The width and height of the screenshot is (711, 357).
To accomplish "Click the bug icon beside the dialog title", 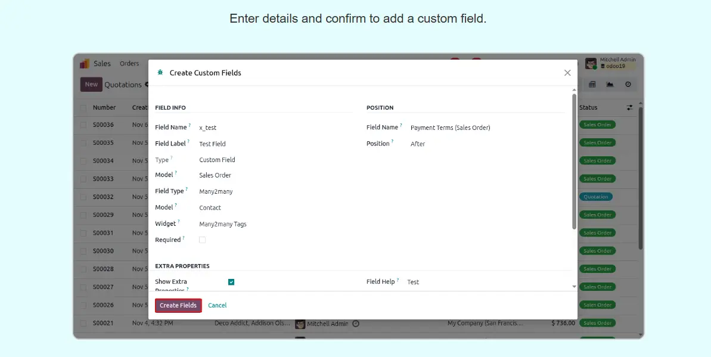I will point(160,73).
